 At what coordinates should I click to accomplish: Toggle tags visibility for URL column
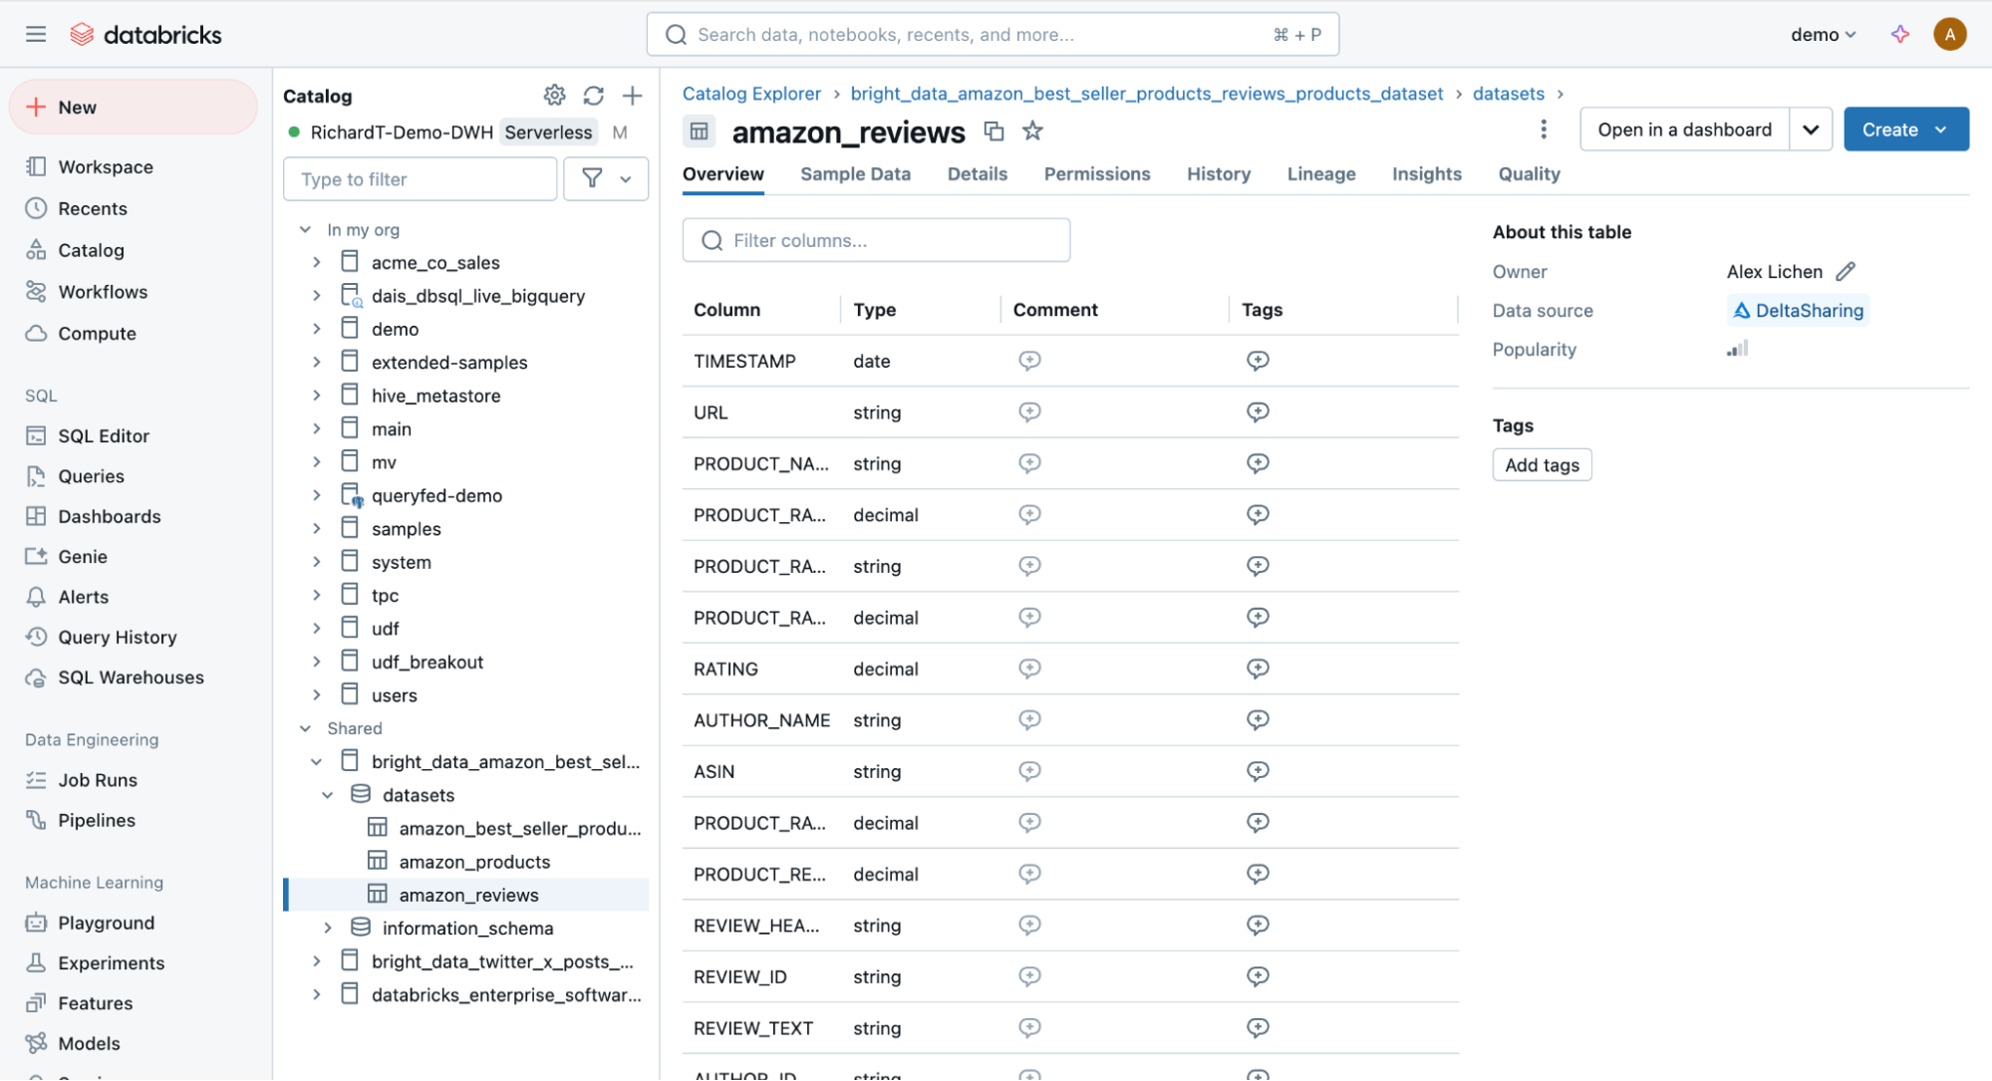(1256, 411)
